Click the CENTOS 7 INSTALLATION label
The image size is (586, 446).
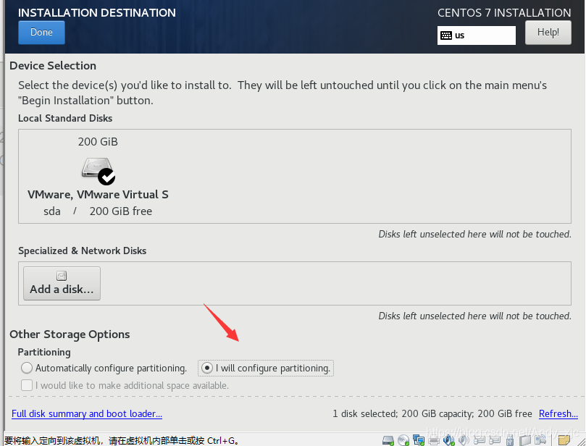[x=504, y=13]
